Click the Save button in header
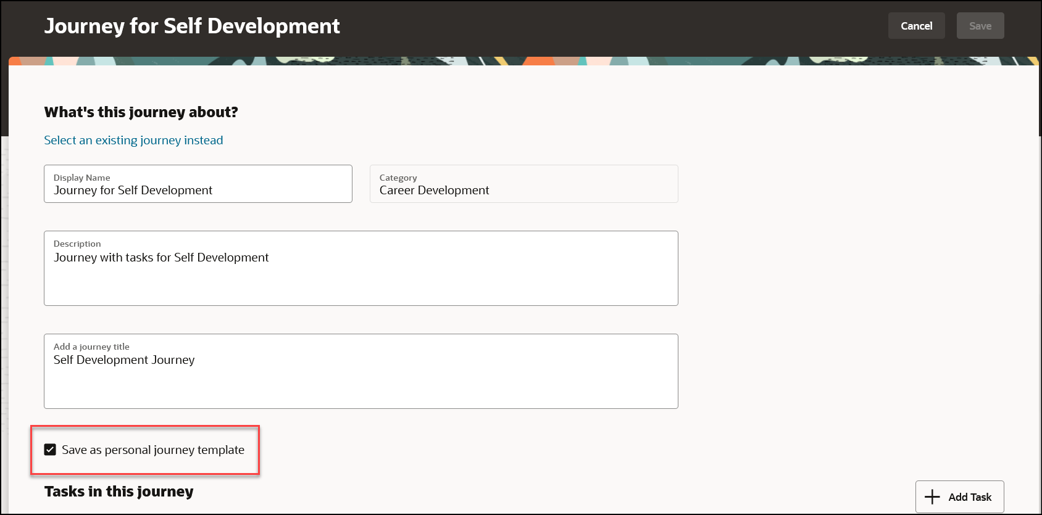 click(980, 26)
